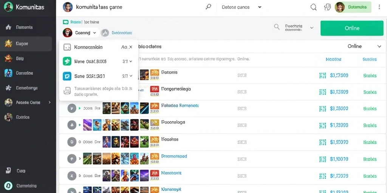Click the purple thumbnail in Pooenoioga row

(87, 125)
